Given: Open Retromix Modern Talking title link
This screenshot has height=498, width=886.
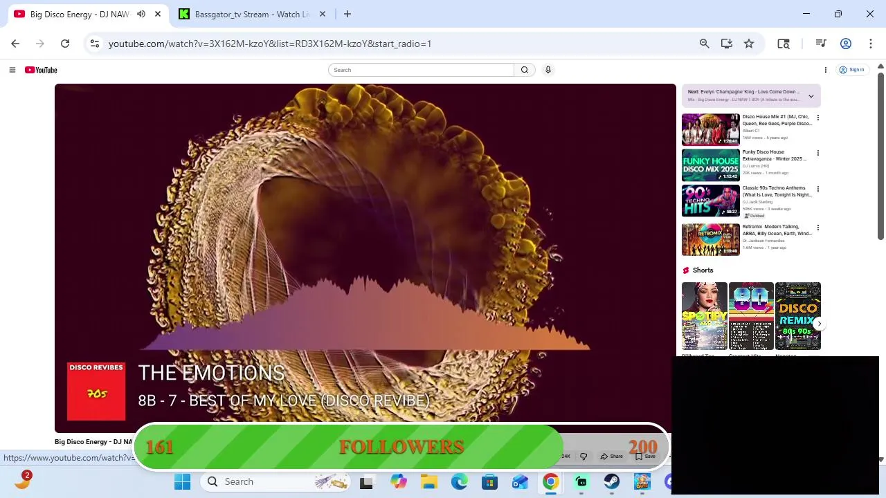Looking at the screenshot, I should click(x=777, y=230).
